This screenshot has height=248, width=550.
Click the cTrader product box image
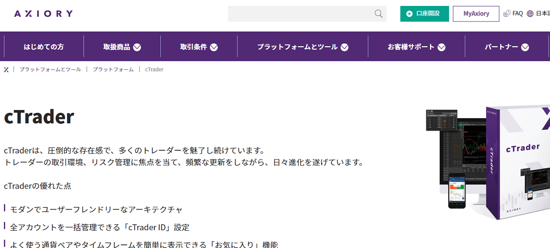(x=518, y=162)
